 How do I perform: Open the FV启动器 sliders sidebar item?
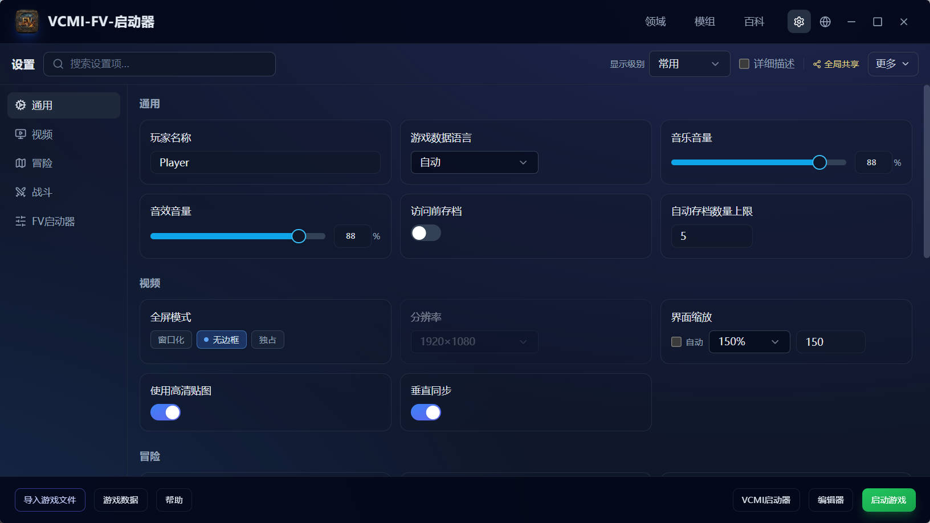point(64,221)
